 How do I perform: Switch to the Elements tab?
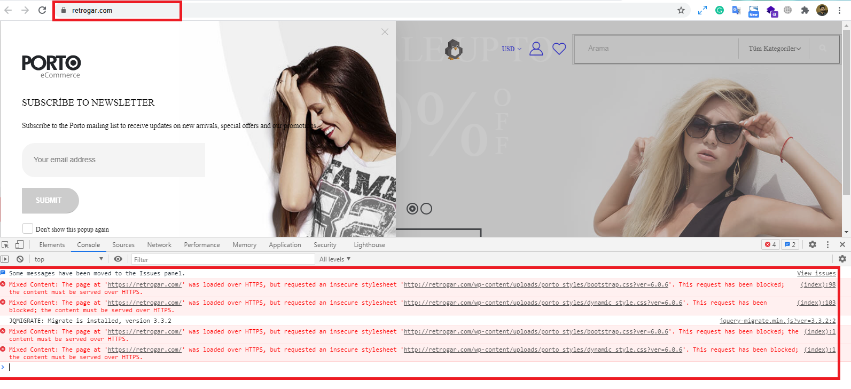coord(52,245)
